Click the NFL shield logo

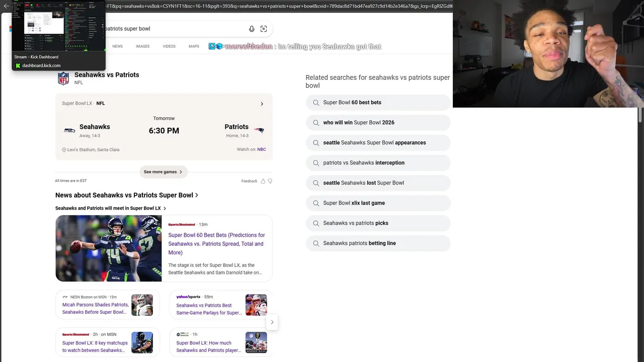coord(63,78)
